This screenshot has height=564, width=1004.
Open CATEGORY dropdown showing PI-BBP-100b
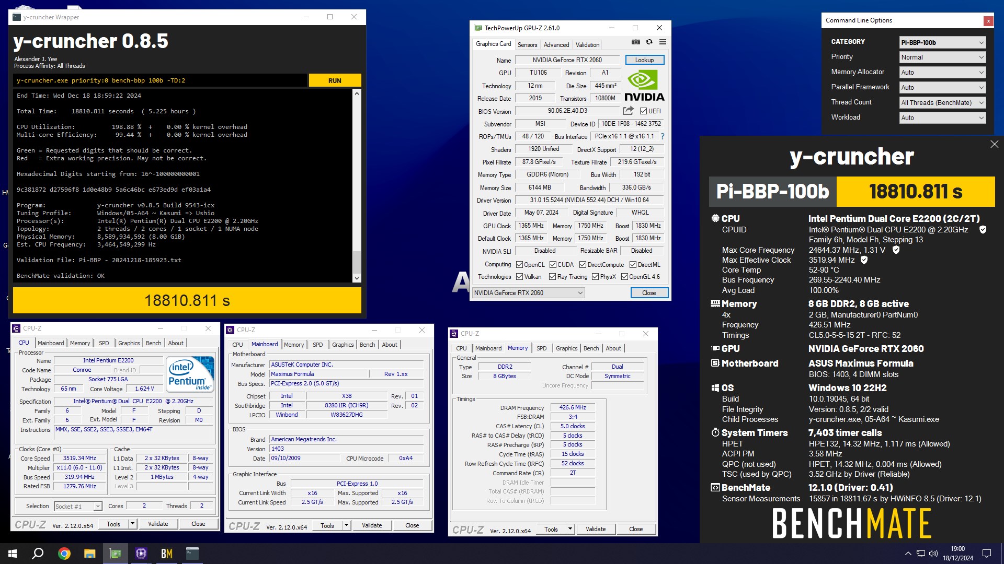point(942,42)
